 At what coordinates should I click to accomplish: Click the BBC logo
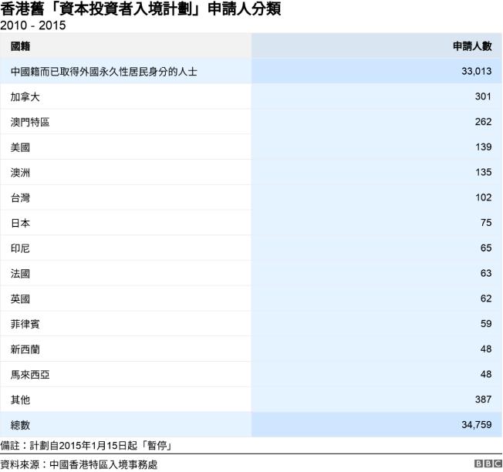pyautogui.click(x=488, y=464)
